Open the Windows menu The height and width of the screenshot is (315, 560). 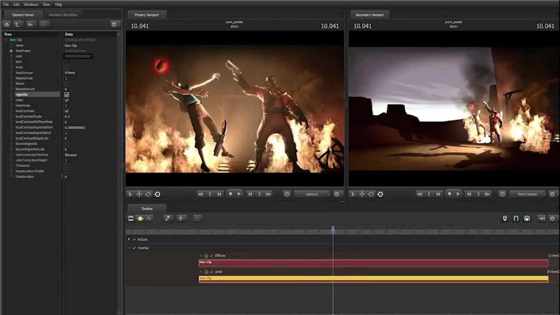(31, 4)
